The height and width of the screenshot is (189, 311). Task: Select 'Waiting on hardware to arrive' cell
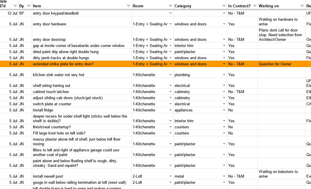(x=282, y=22)
